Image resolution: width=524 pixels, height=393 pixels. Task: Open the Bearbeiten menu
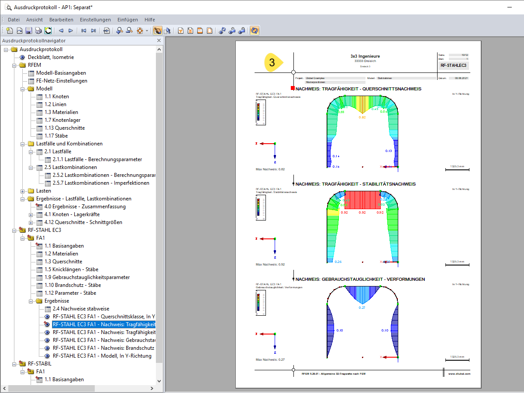[61, 20]
